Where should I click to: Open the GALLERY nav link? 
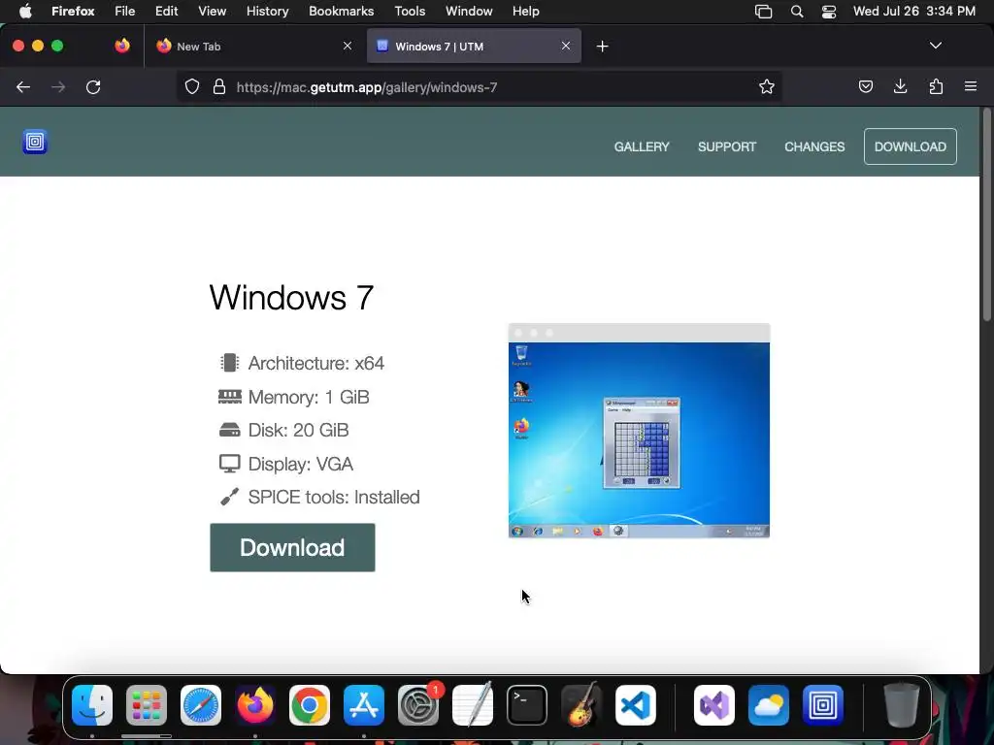pyautogui.click(x=642, y=147)
